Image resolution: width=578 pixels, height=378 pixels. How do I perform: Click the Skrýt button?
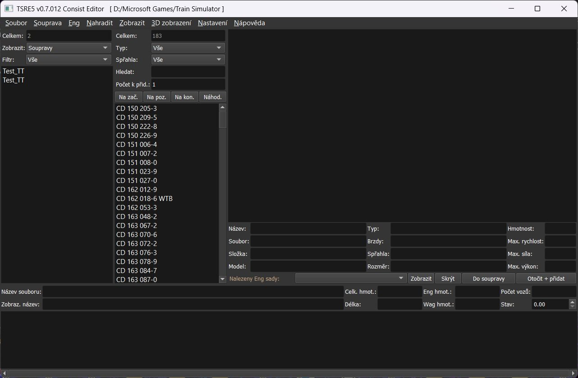(x=448, y=278)
